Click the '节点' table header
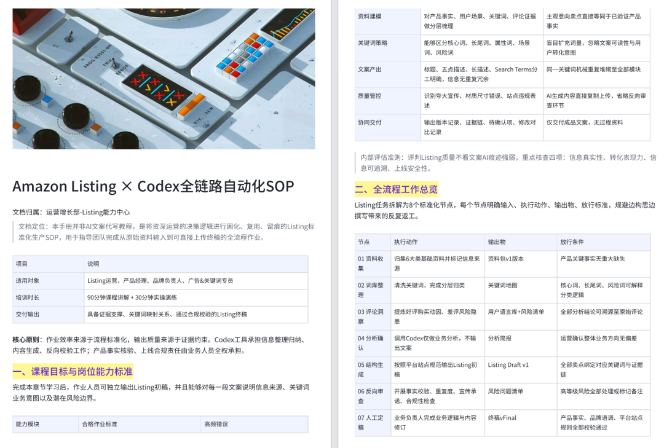This screenshot has height=448, width=664. [x=373, y=242]
